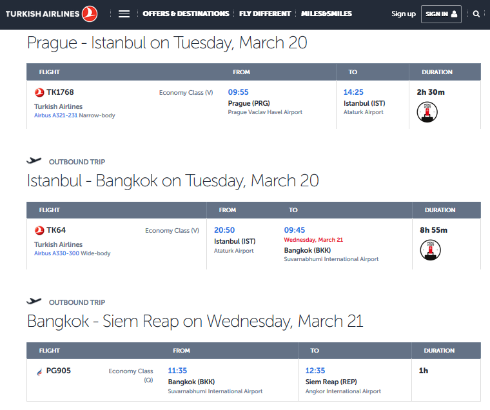Open the Fly Different menu
The image size is (490, 410).
tap(265, 14)
